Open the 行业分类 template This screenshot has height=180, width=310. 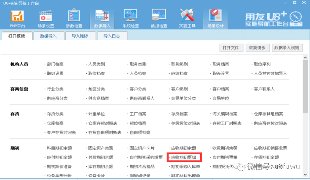55,89
